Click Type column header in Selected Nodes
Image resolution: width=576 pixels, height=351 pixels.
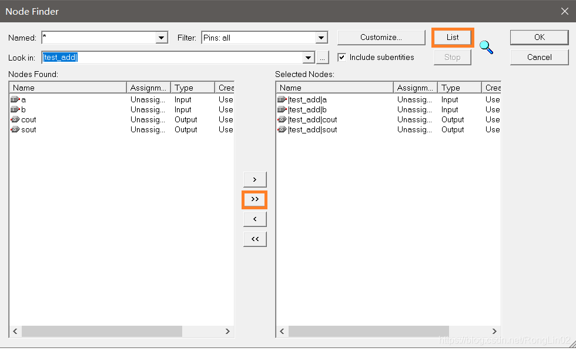coord(459,88)
